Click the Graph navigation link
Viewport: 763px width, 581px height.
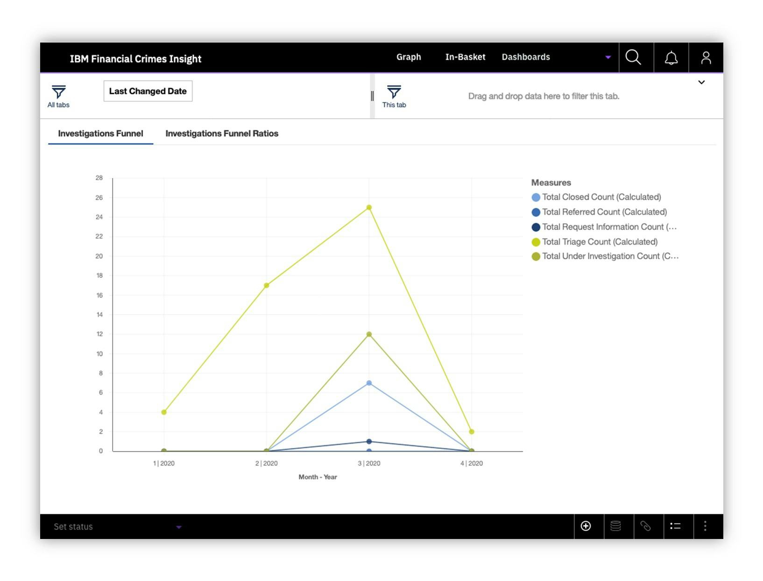(x=409, y=57)
